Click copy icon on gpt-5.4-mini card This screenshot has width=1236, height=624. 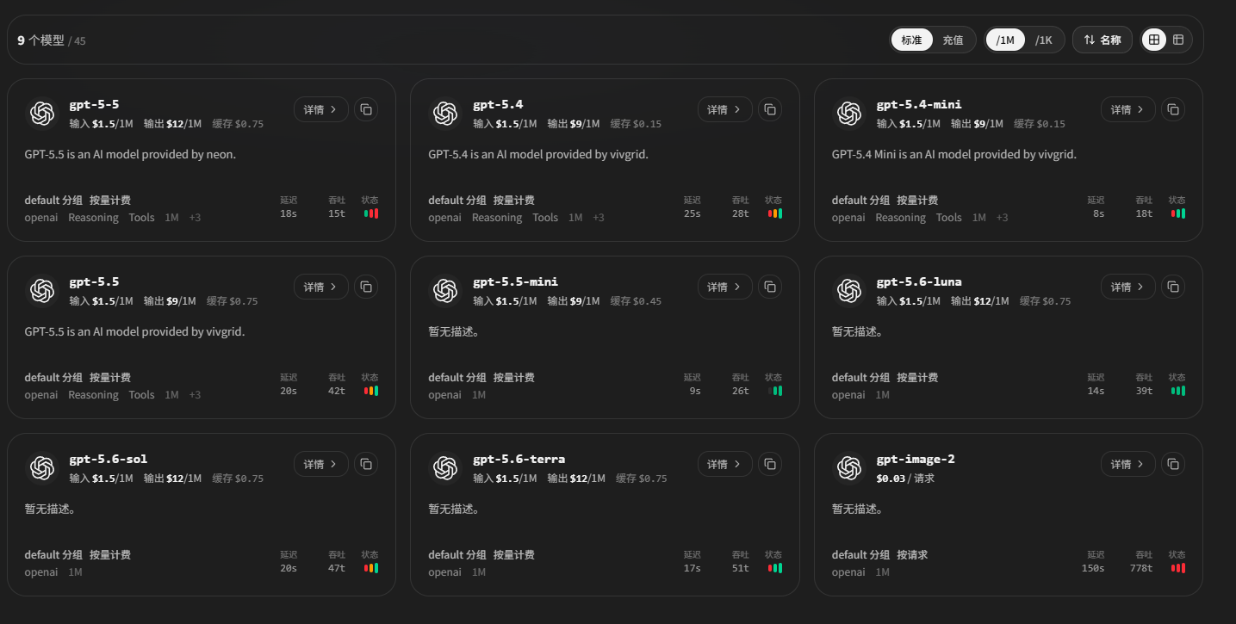tap(1173, 109)
